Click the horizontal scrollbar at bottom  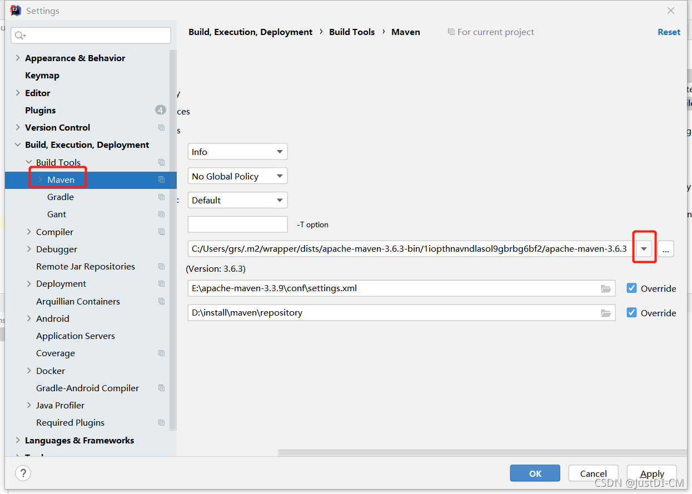pos(481,453)
